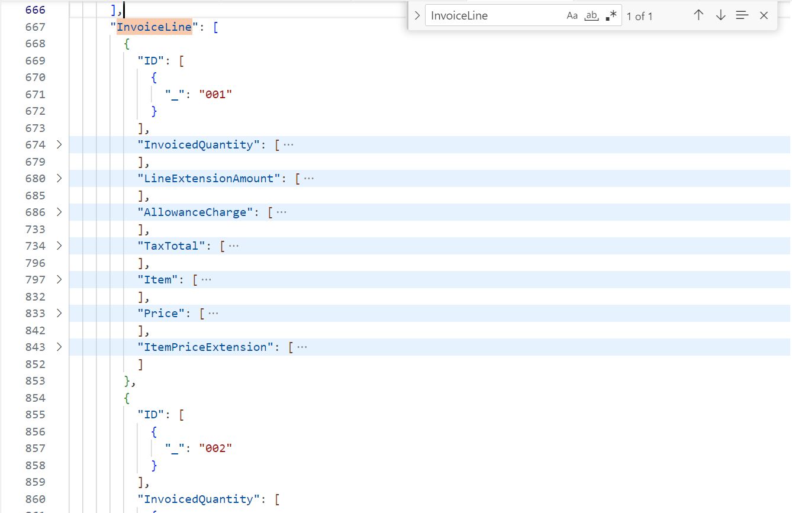The width and height of the screenshot is (792, 513).
Task: Click "InvoicedQuantity" key on line 860
Action: point(199,499)
